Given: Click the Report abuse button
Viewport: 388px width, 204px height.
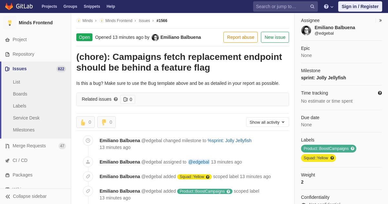Looking at the screenshot, I should [241, 37].
